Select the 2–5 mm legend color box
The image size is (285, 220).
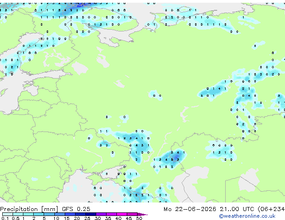(x=39, y=214)
